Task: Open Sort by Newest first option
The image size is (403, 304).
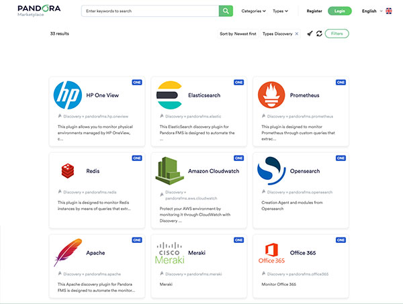Action: 238,34
